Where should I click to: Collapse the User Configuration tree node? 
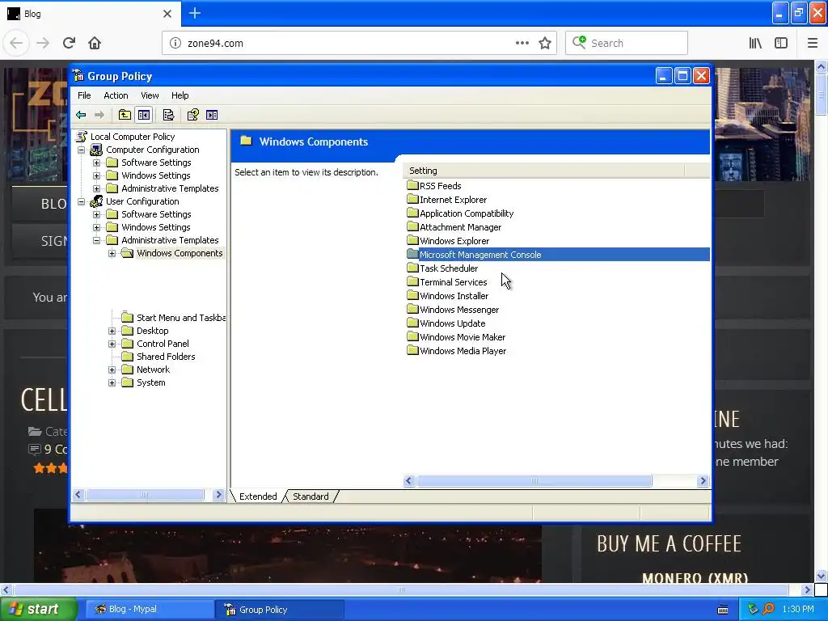pyautogui.click(x=82, y=201)
